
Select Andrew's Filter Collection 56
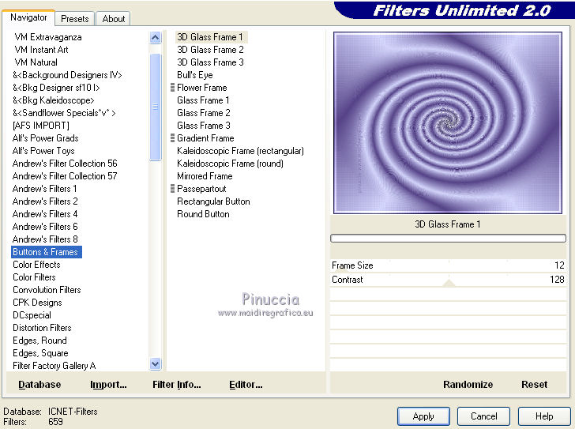(65, 164)
